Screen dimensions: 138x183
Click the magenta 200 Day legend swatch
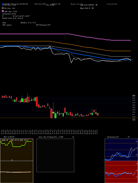pos(3,11)
